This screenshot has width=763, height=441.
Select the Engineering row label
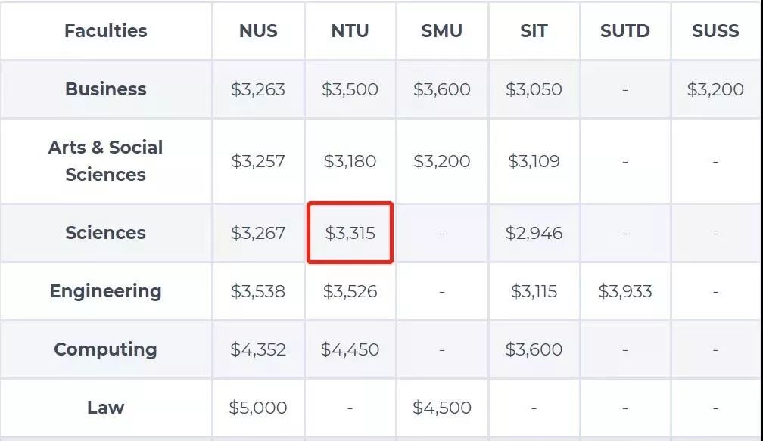point(106,291)
